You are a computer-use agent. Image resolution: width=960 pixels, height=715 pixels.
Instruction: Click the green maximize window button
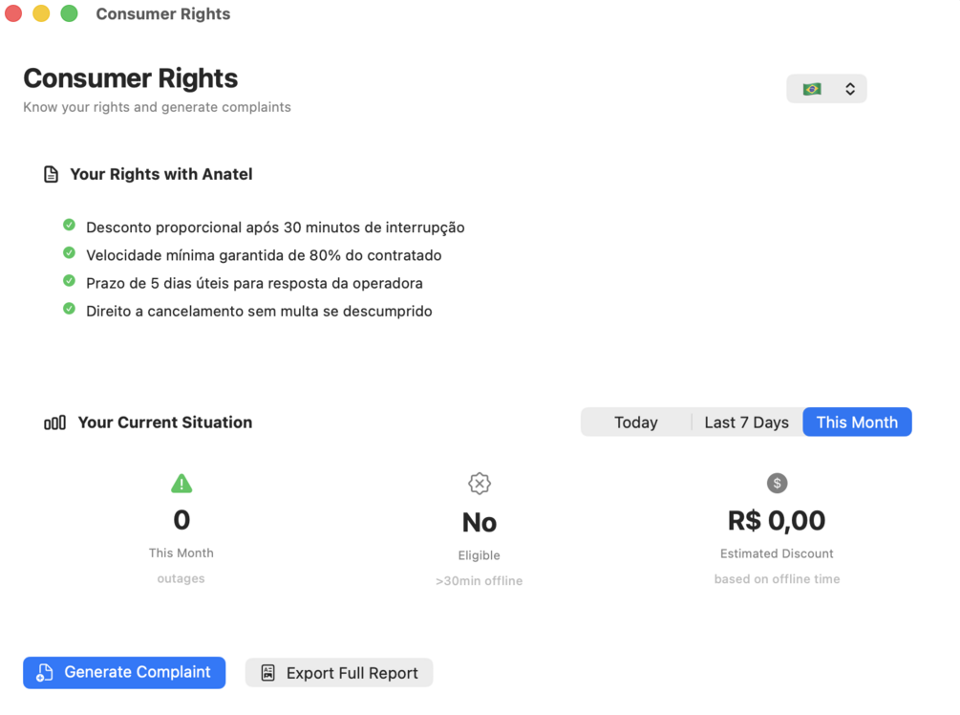point(69,13)
